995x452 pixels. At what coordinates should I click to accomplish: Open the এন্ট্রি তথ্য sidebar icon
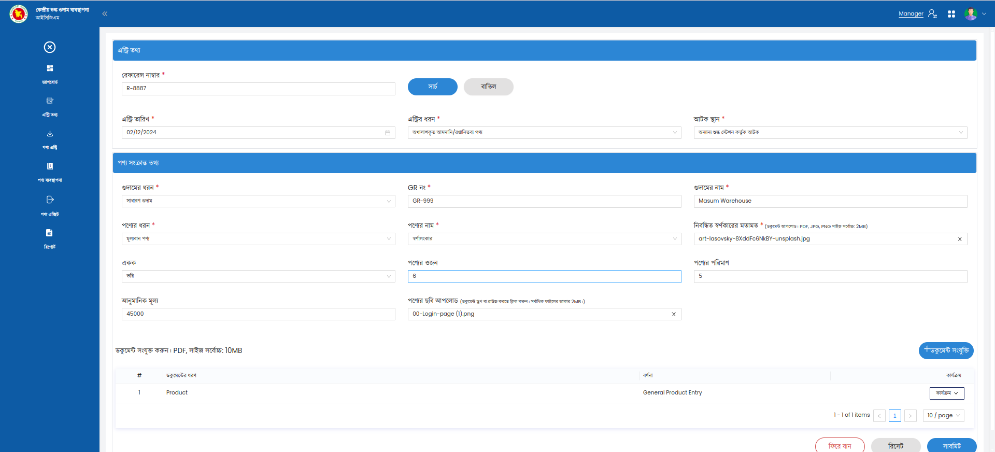pyautogui.click(x=50, y=101)
